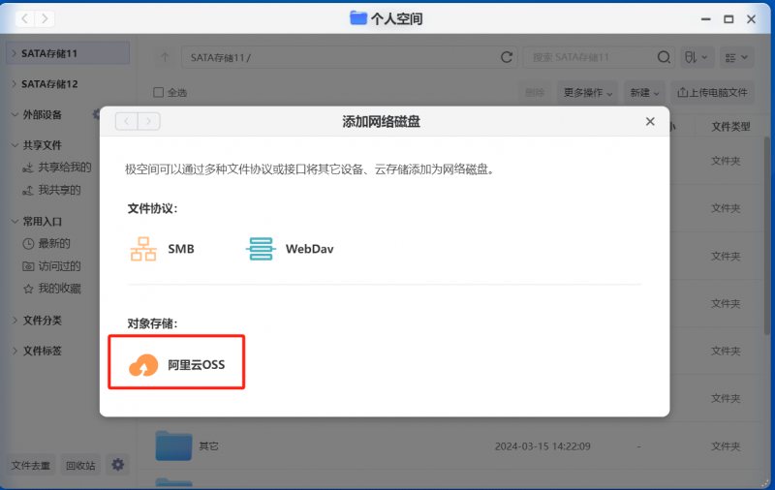Image resolution: width=775 pixels, height=490 pixels.
Task: Click the 文件去重 button
Action: [x=31, y=465]
